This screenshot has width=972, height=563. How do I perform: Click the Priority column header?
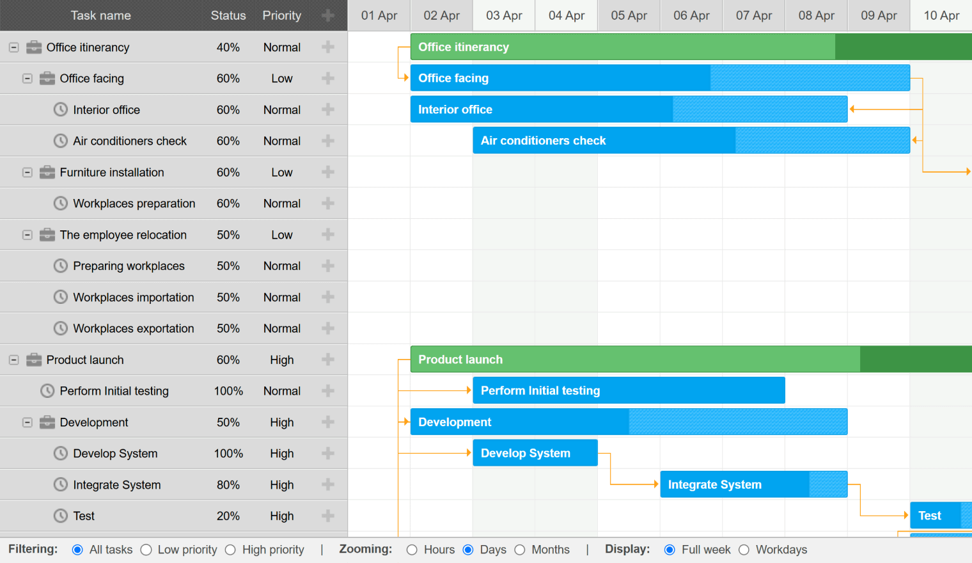(x=281, y=15)
